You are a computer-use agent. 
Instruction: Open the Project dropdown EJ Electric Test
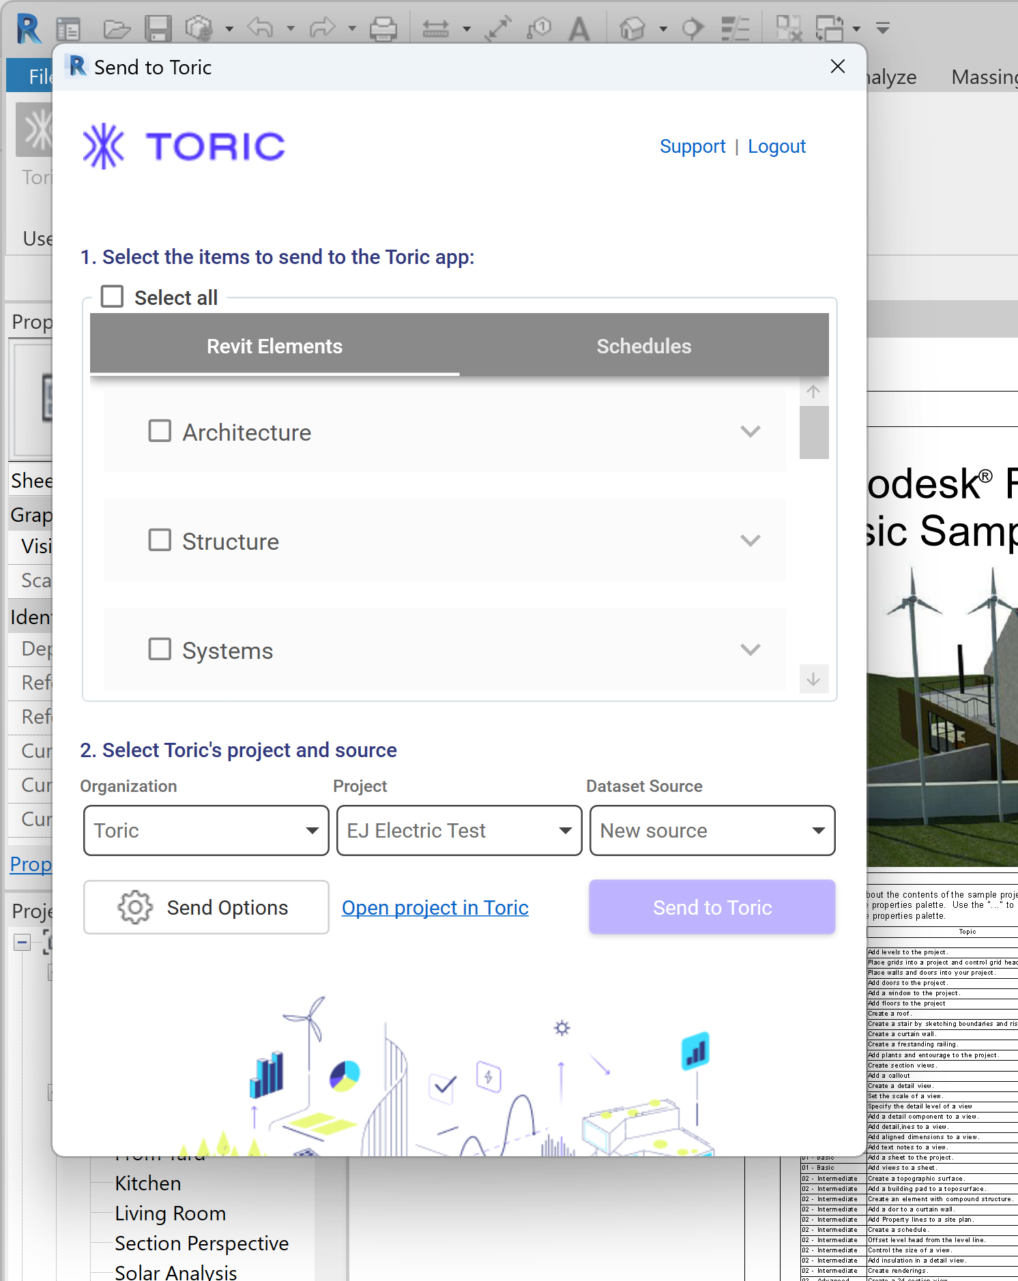pos(459,831)
